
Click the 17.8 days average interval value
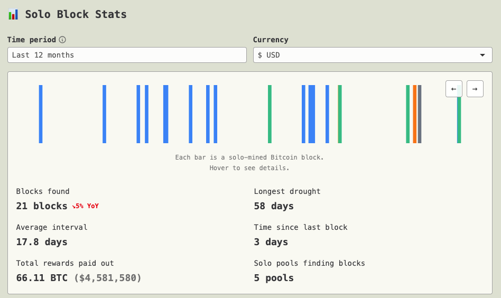click(x=42, y=242)
